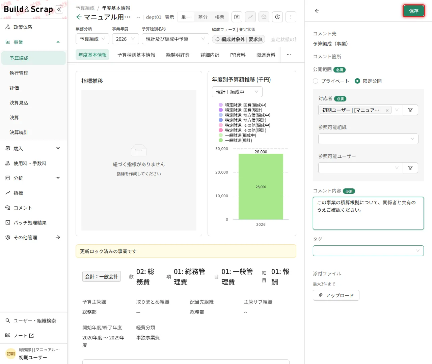The width and height of the screenshot is (432, 364).
Task: Click the 編成対象外 | 要求無 status badge
Action: tap(239, 39)
